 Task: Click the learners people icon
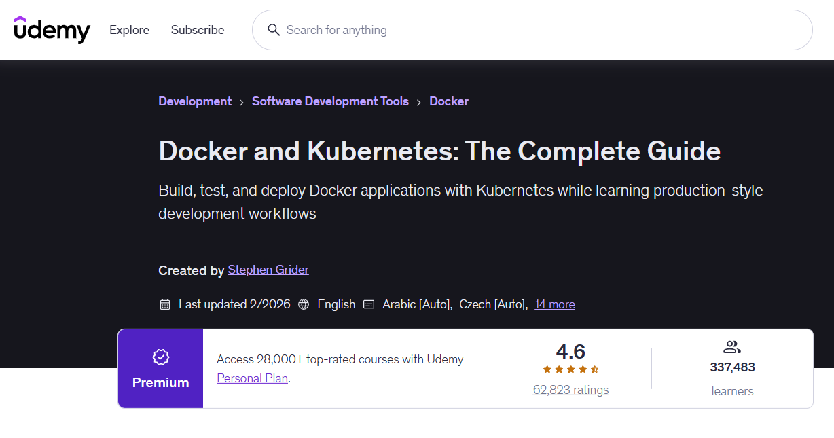[x=731, y=347]
